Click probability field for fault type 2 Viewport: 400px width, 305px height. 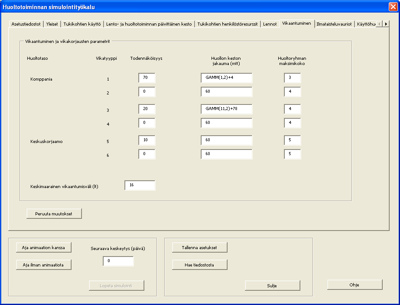(x=146, y=91)
